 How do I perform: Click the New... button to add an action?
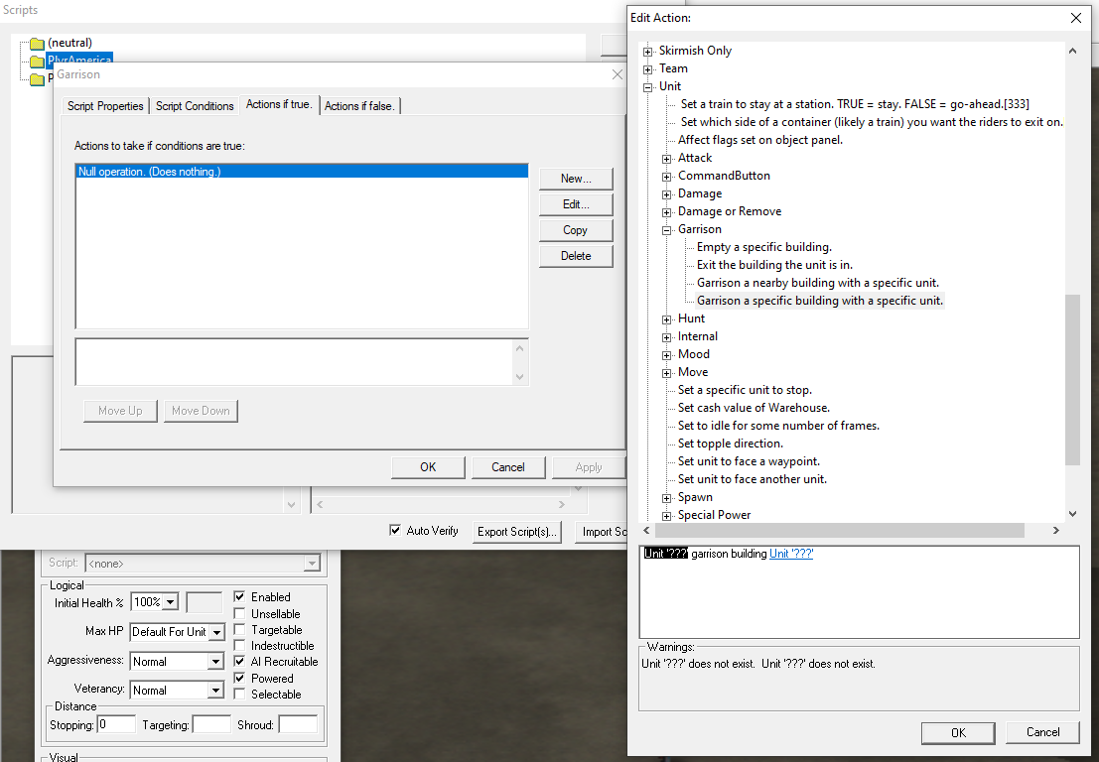coord(576,179)
